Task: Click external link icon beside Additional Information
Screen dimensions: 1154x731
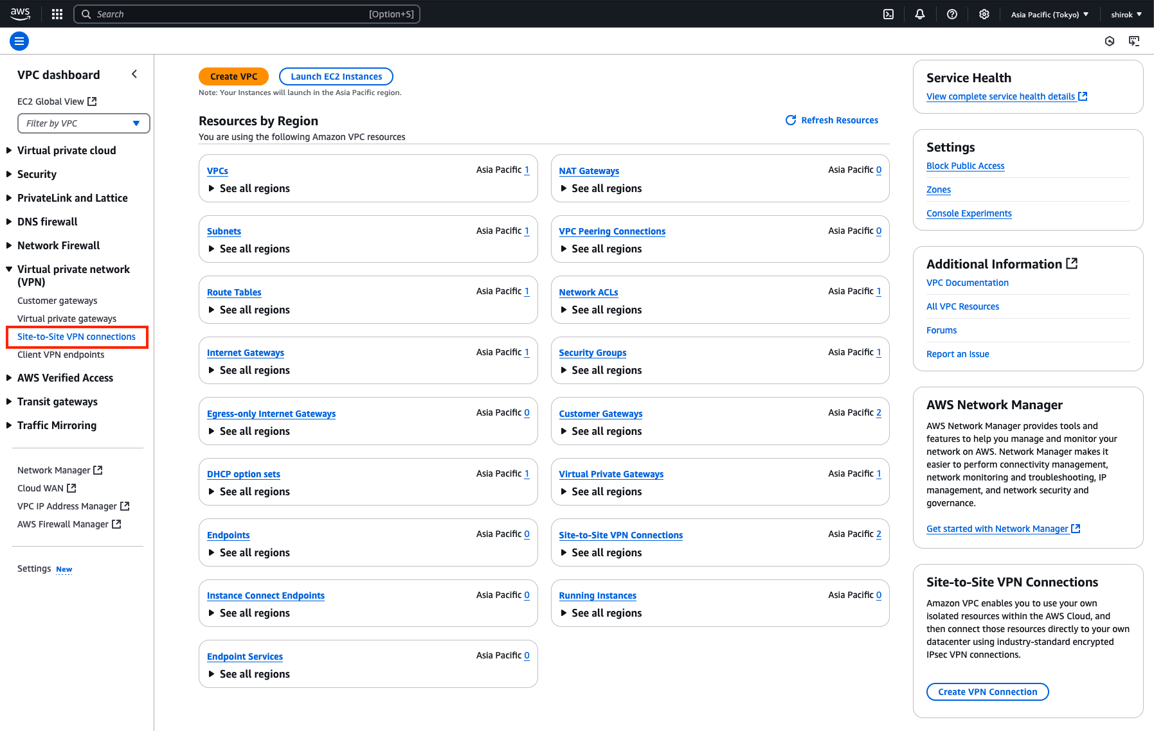Action: (1072, 263)
